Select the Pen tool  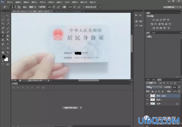pos(3,44)
